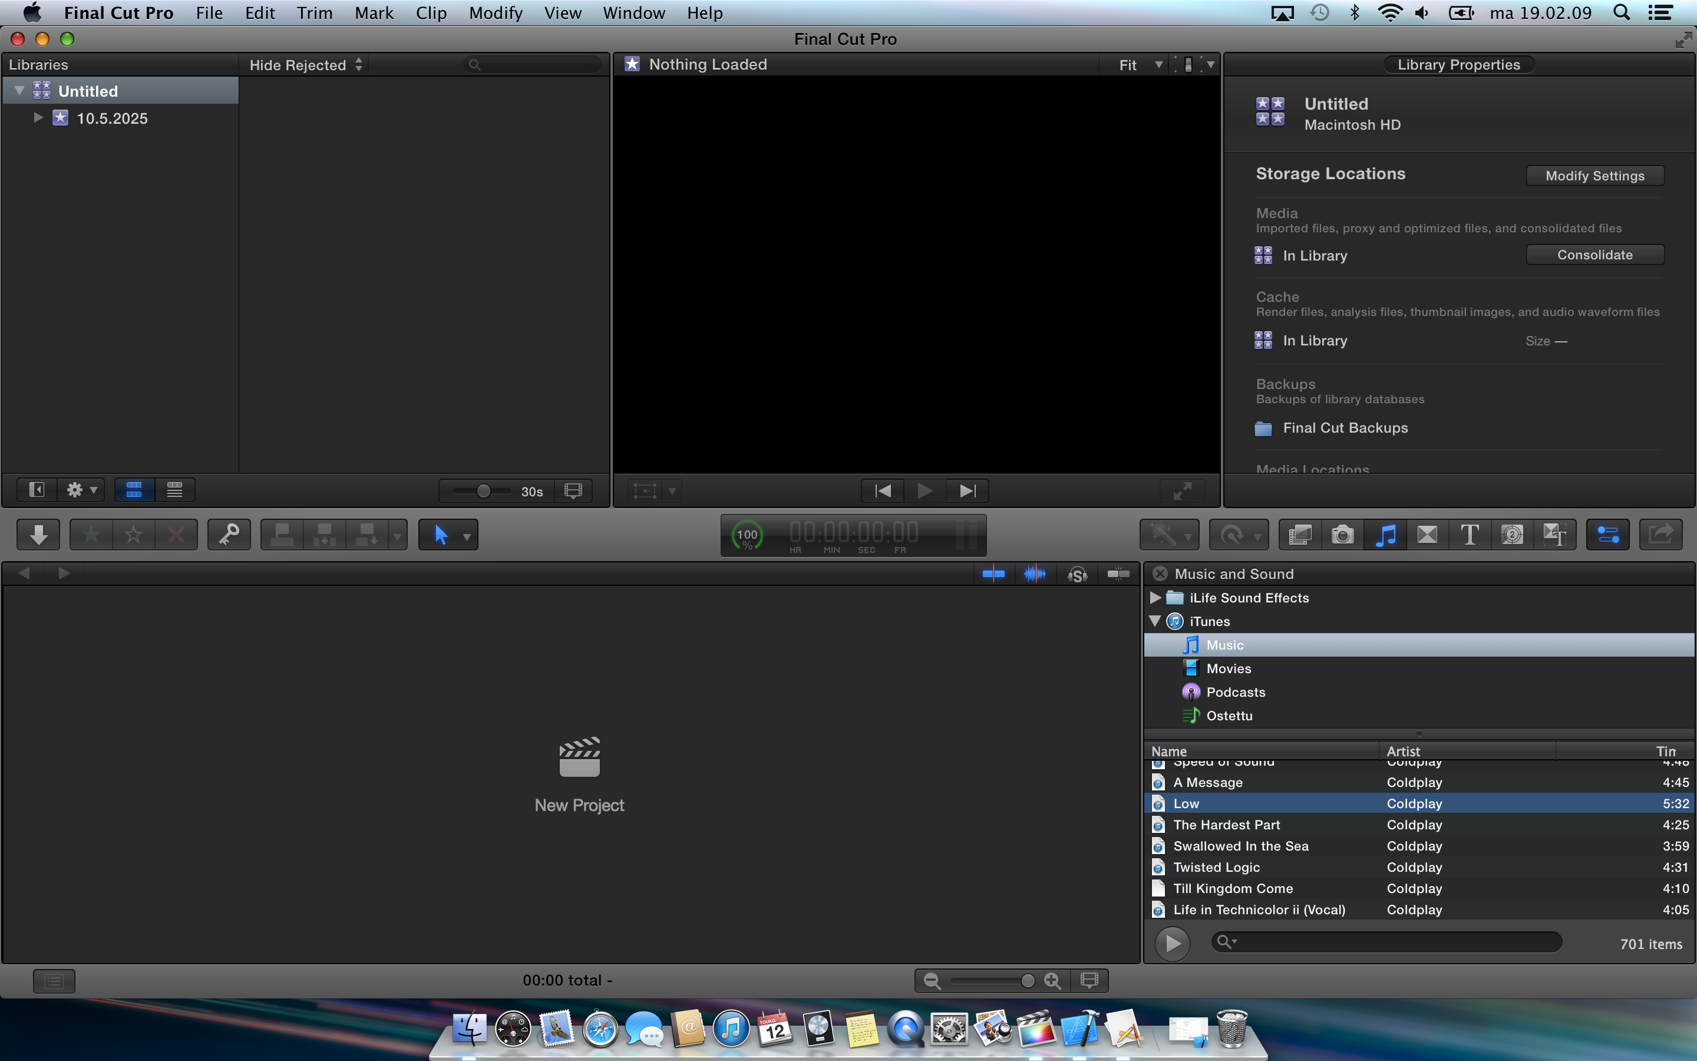Screen dimensions: 1697x1061
Task: Open clip appearance options in browser
Action: point(573,490)
